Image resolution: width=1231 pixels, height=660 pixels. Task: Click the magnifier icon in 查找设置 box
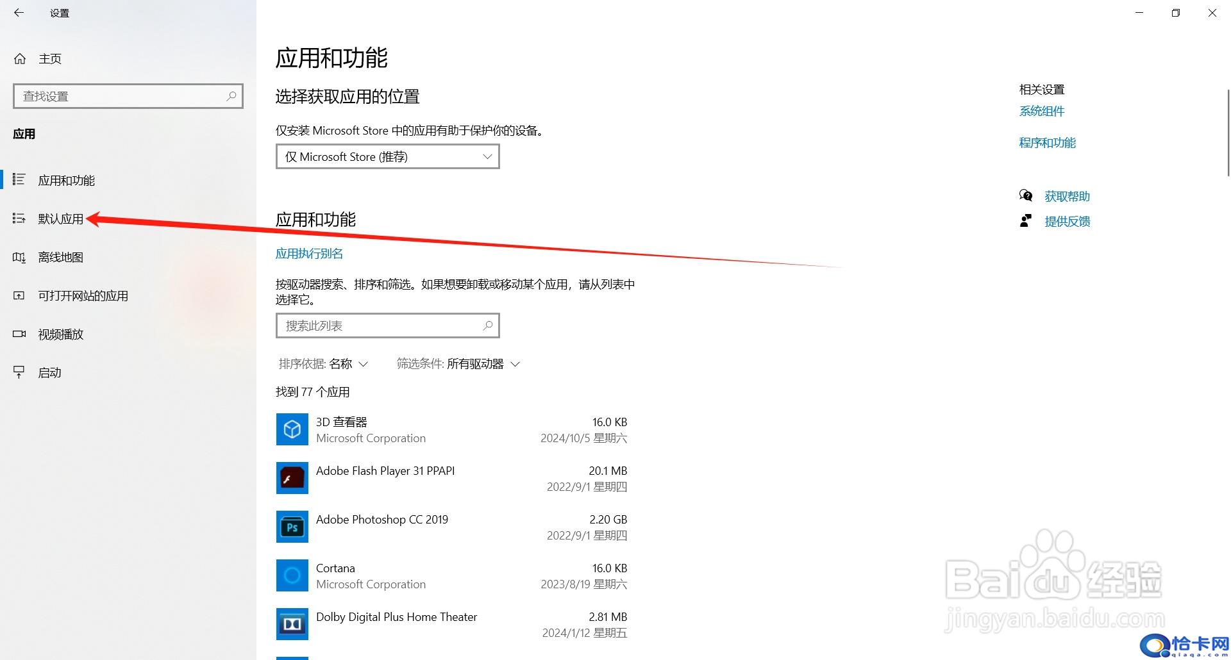tap(231, 96)
